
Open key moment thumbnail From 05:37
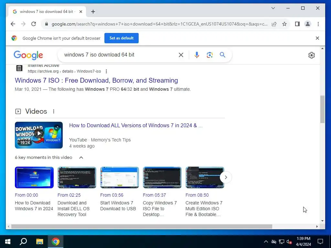[162, 177]
